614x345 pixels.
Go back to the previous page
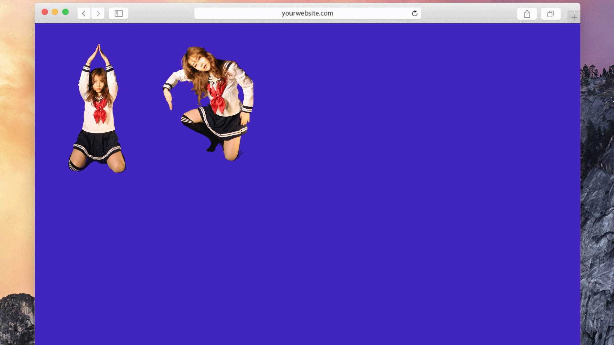click(84, 13)
